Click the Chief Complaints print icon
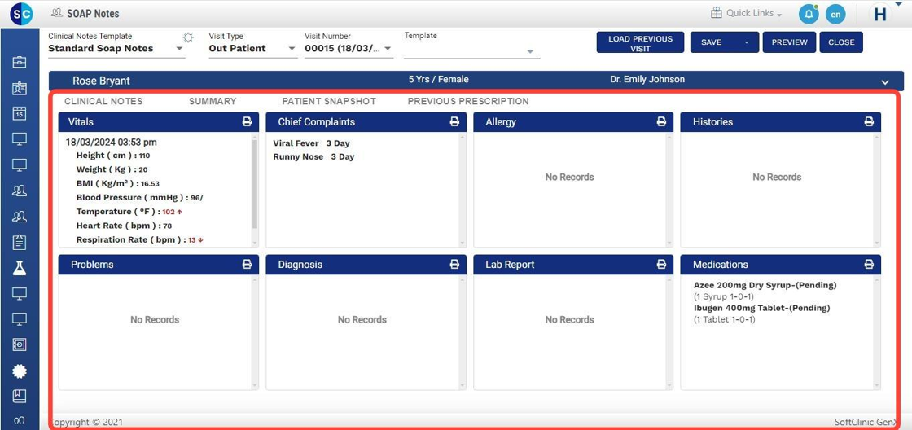The height and width of the screenshot is (430, 912). click(x=454, y=122)
